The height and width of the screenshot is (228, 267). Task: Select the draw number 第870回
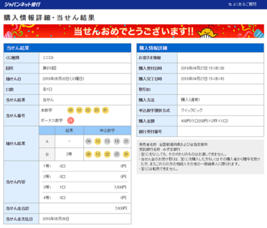click(49, 68)
